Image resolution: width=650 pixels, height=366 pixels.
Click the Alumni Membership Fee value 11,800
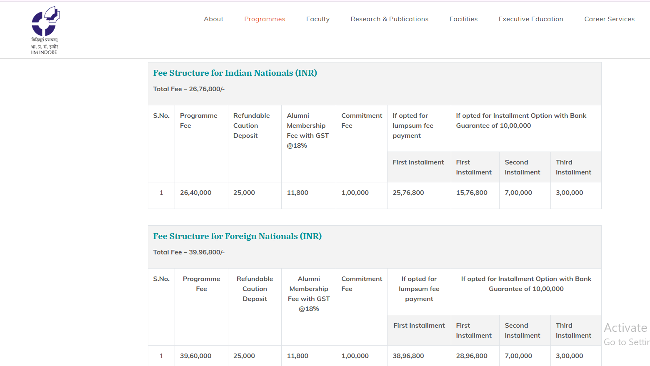(297, 192)
